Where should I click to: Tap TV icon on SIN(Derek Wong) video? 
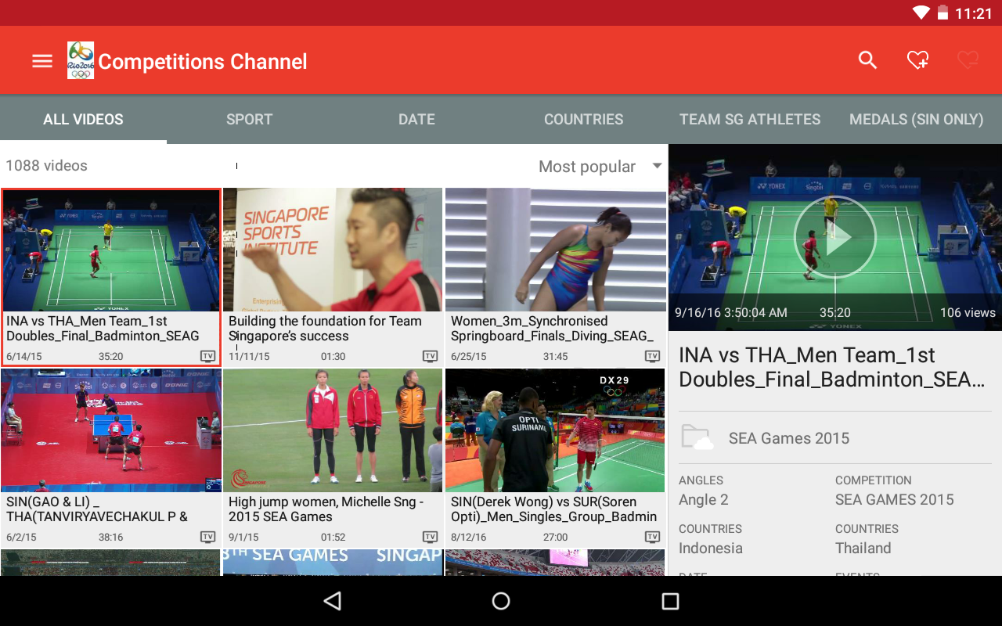(x=652, y=537)
